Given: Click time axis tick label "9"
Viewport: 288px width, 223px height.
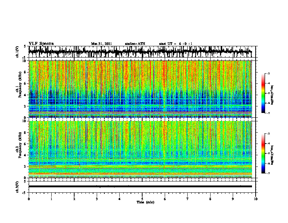Looking at the screenshot, I should (x=233, y=199).
